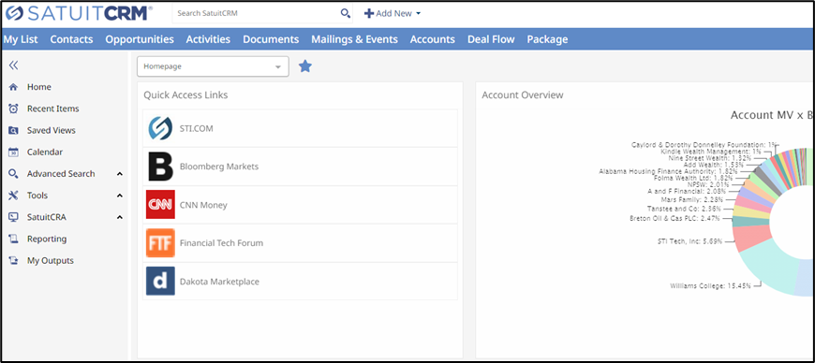815x363 pixels.
Task: Expand the Add New dropdown
Action: pos(393,13)
